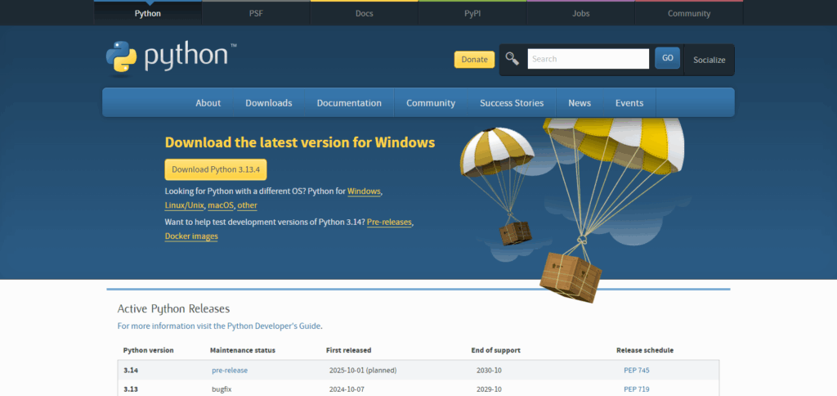Click the magnifying glass search icon
This screenshot has height=396, width=837.
[512, 59]
